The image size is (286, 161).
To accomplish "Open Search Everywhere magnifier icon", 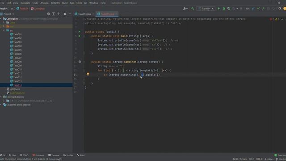I will (280, 8).
